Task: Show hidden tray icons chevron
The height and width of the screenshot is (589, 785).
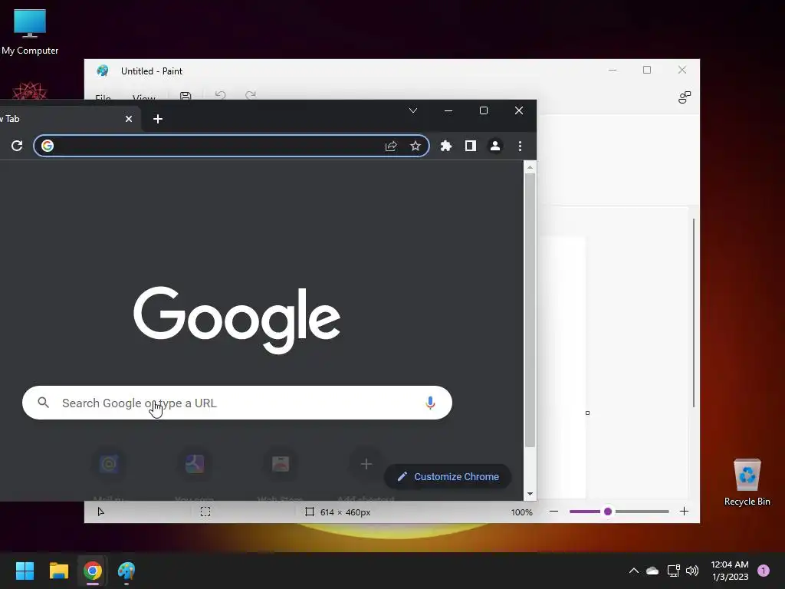Action: 634,571
